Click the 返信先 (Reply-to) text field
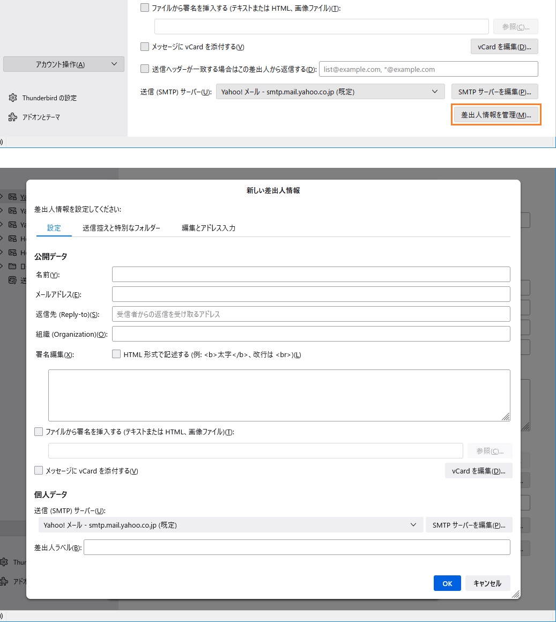Viewport: 556px width, 622px height. point(311,314)
